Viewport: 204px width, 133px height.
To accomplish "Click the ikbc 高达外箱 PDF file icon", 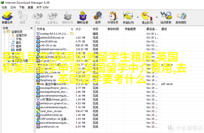I will [38, 84].
